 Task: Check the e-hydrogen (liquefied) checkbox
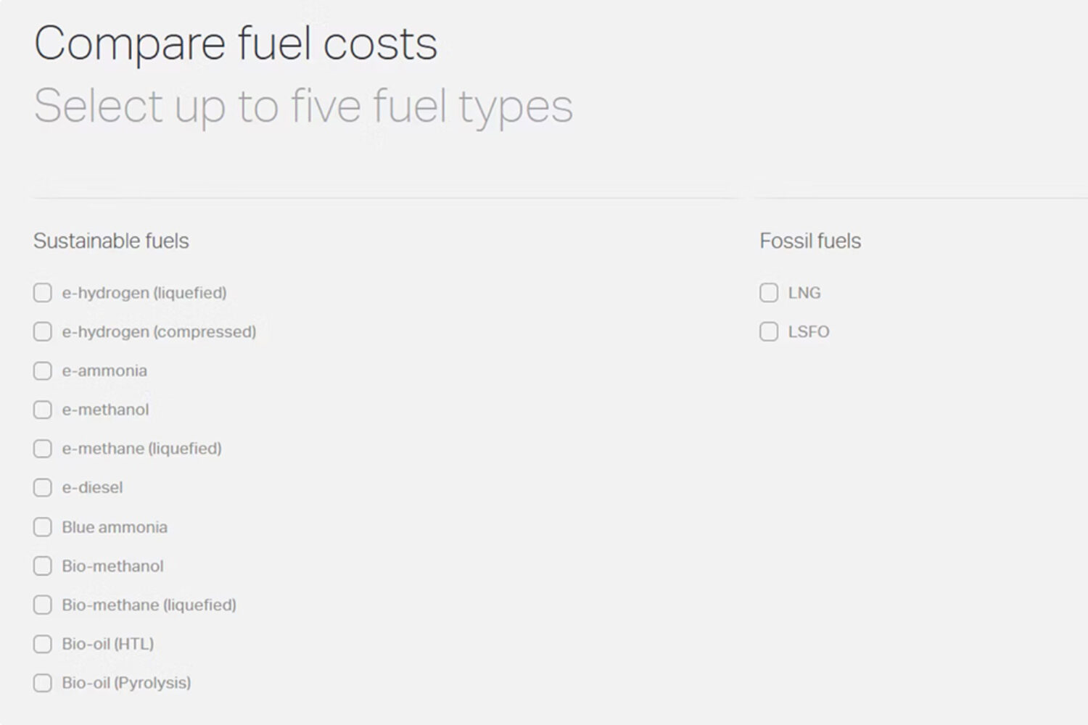tap(42, 293)
